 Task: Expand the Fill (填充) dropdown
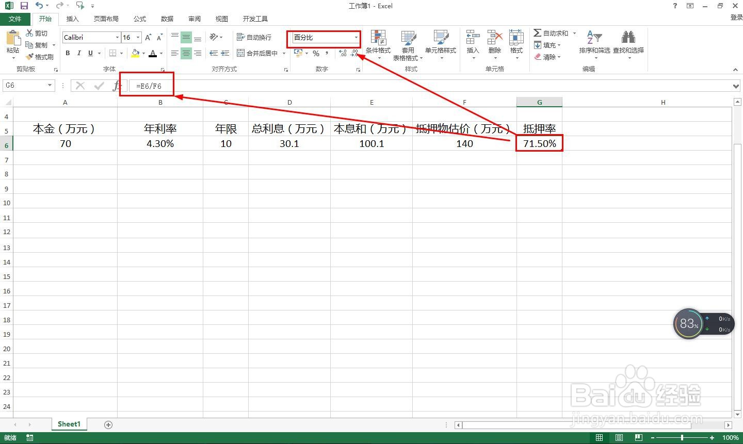pos(559,45)
